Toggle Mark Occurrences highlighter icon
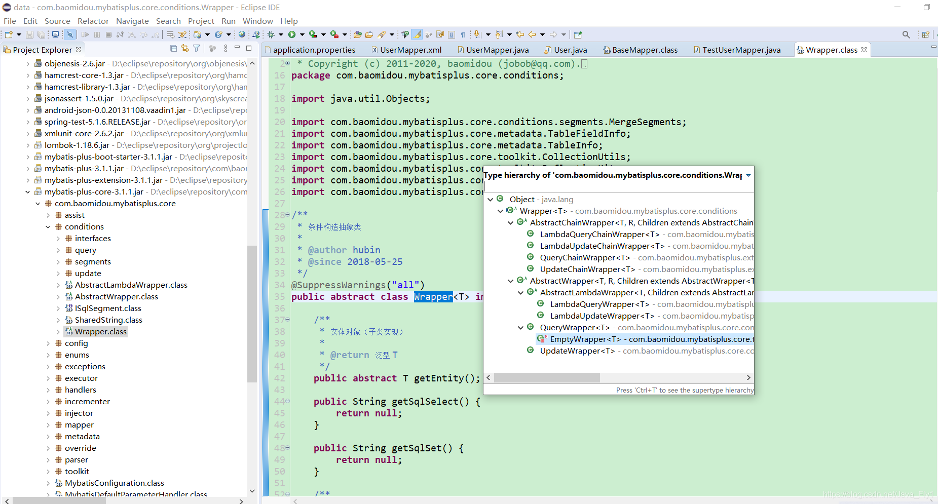The height and width of the screenshot is (504, 938). click(417, 34)
